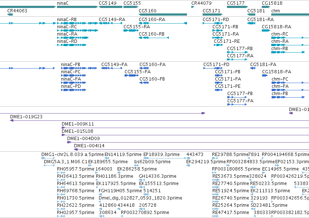
Task: Select the CG5177-RA transcript
Action: tap(237, 59)
